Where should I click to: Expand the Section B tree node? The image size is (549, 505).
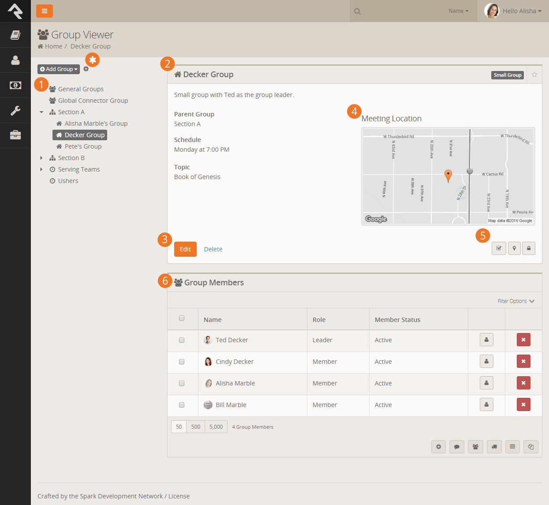pos(41,158)
